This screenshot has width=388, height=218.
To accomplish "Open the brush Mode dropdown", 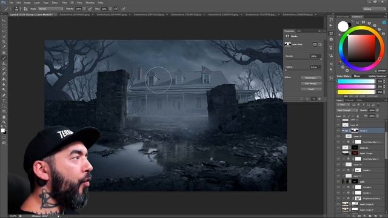I will [x=51, y=9].
